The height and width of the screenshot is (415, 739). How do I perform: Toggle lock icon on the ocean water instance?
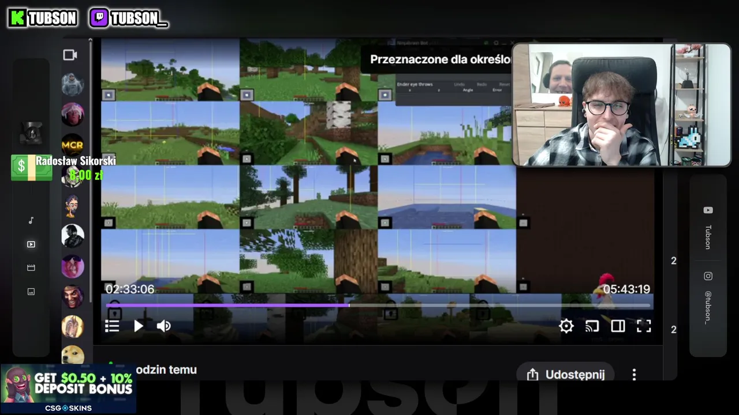tap(385, 222)
